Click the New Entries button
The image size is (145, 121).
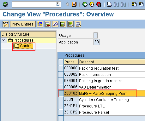click(23, 24)
